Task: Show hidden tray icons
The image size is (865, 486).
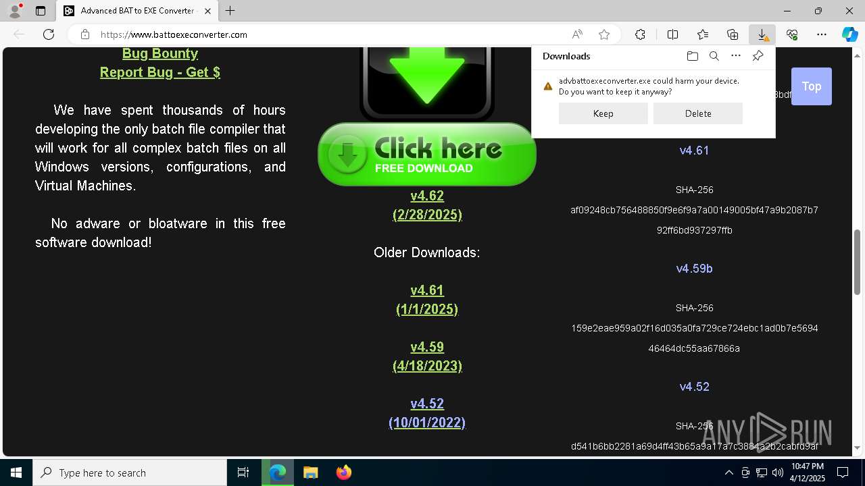Action: click(x=728, y=473)
